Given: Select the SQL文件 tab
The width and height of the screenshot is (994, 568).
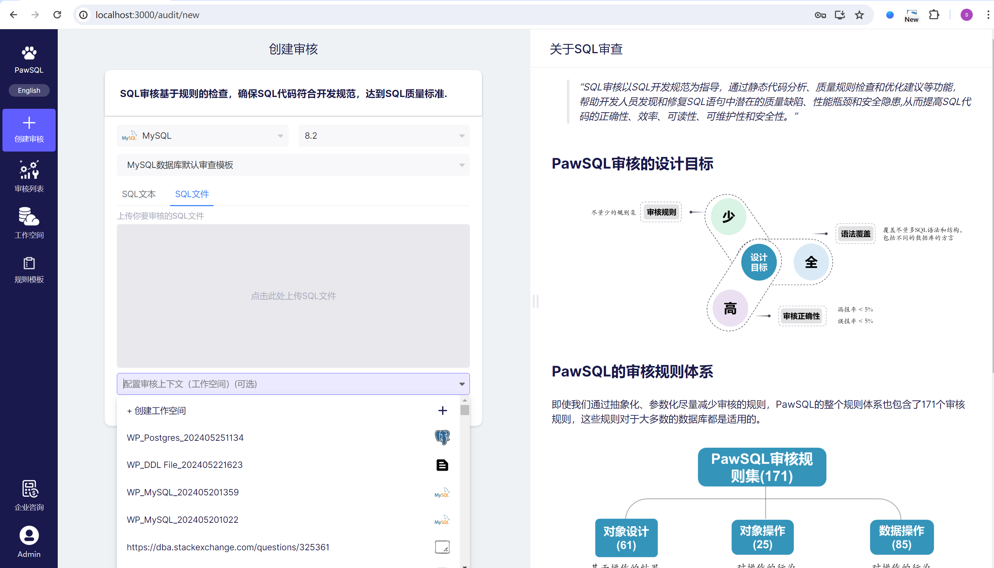Looking at the screenshot, I should pos(192,194).
